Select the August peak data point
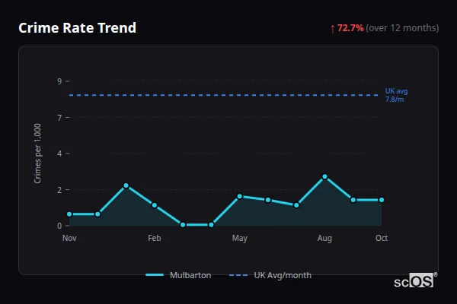457x304 pixels. pos(324,176)
